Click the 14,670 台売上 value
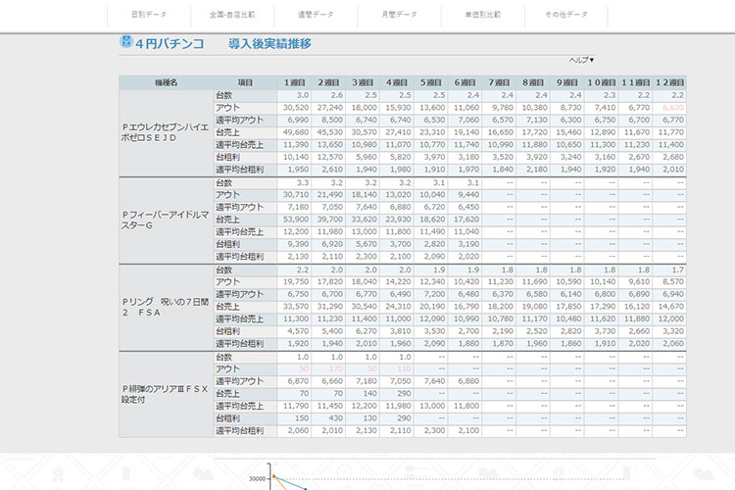Viewport: 735px width, 490px height. [670, 307]
